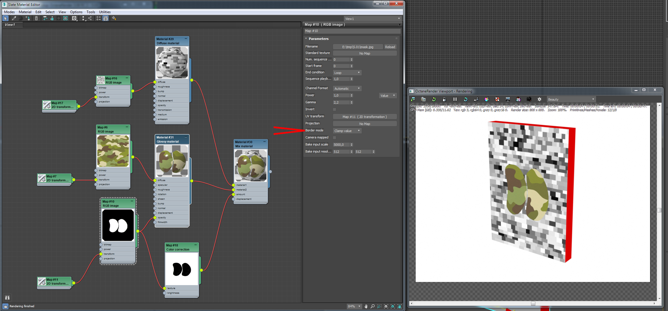Open Channel Format Automatic dropdown
668x311 pixels.
(x=347, y=88)
